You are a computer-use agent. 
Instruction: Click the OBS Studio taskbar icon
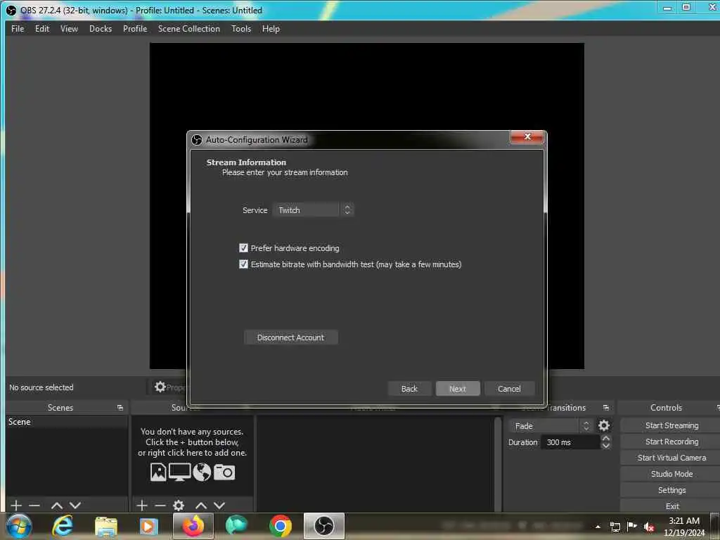[x=323, y=526]
